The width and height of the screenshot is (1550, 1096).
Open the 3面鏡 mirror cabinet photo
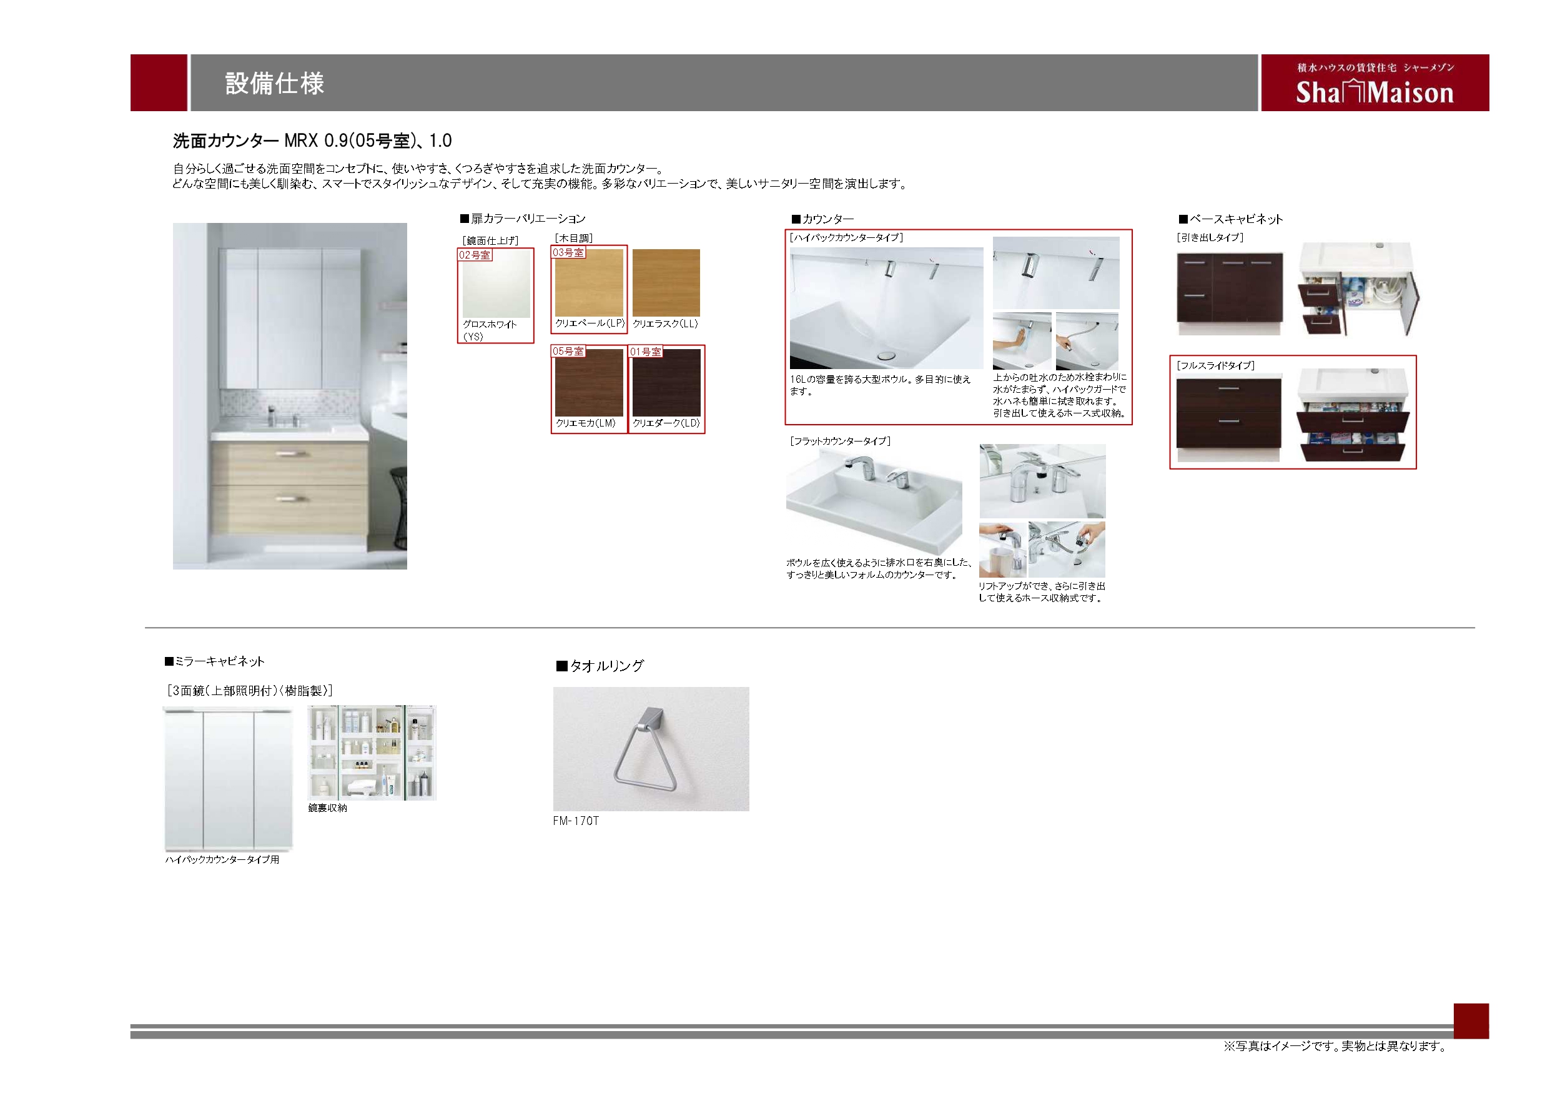pos(229,779)
